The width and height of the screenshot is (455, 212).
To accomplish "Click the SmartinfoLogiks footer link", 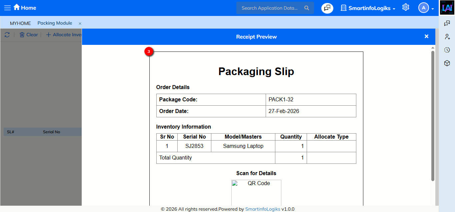I will pyautogui.click(x=263, y=209).
